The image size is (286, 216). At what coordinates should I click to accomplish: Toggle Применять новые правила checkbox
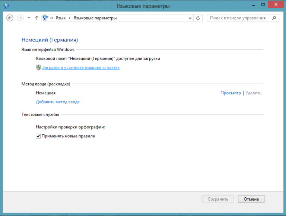(38, 136)
